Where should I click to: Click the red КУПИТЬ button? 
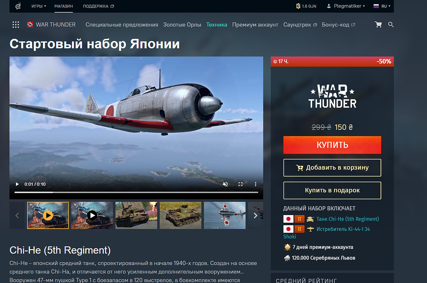click(332, 145)
